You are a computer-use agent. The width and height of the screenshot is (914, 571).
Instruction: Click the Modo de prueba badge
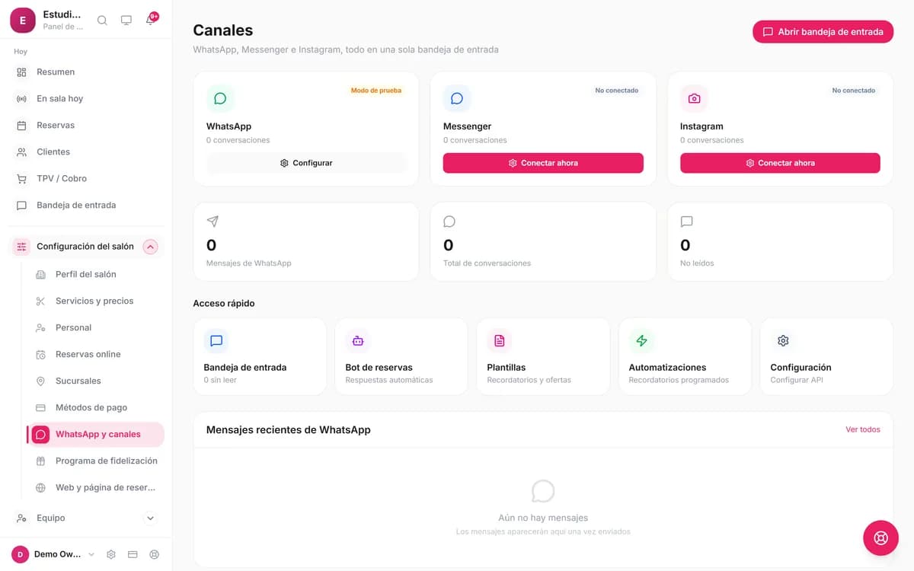[x=376, y=91]
